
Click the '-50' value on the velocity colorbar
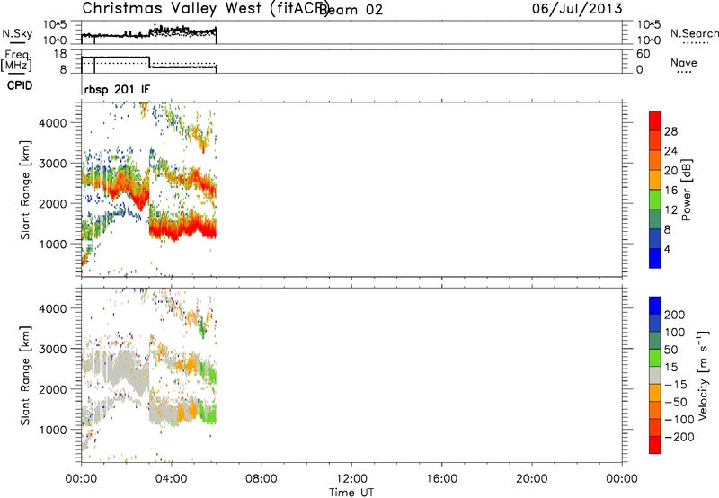click(676, 402)
